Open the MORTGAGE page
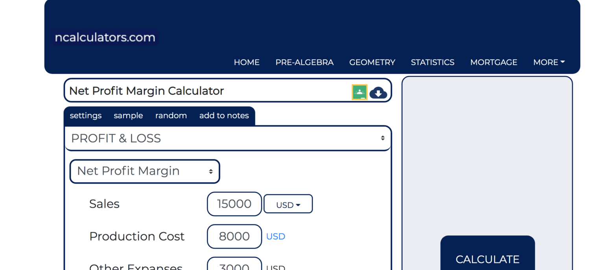Screen dimensions: 604x270 494,62
